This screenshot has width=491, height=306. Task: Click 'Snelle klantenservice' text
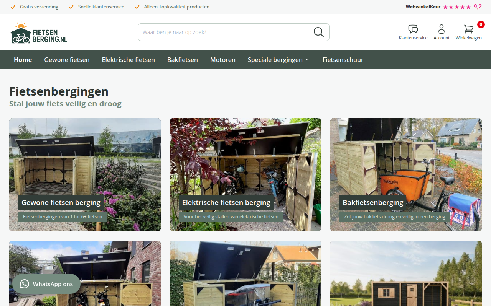(x=101, y=7)
